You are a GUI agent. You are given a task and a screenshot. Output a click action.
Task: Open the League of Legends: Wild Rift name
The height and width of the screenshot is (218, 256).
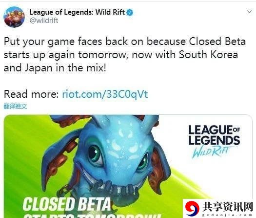coord(77,12)
